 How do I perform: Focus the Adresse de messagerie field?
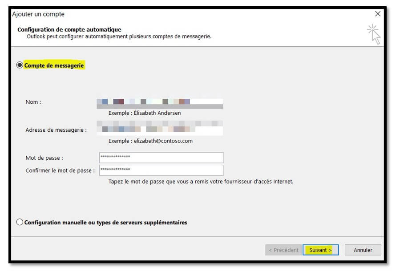point(161,128)
